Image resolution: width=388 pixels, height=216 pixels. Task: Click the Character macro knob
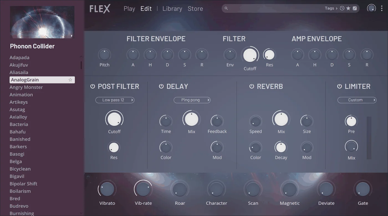point(216,189)
